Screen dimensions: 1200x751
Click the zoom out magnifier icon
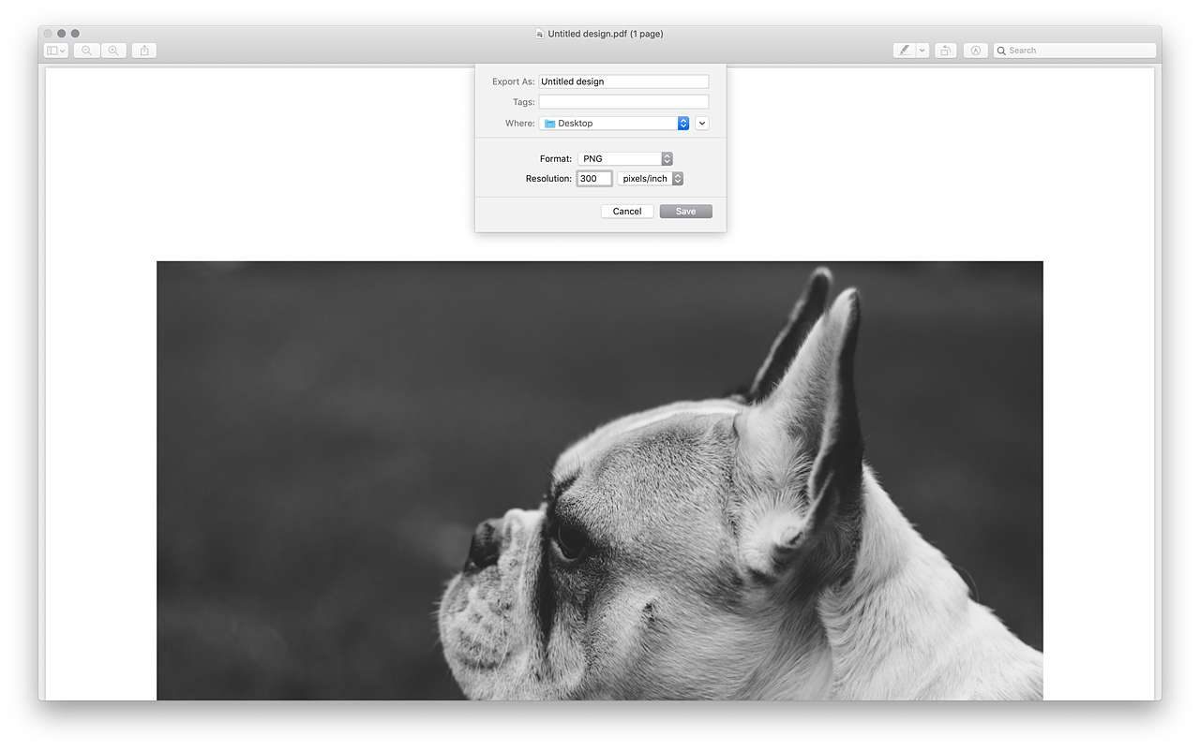click(86, 51)
